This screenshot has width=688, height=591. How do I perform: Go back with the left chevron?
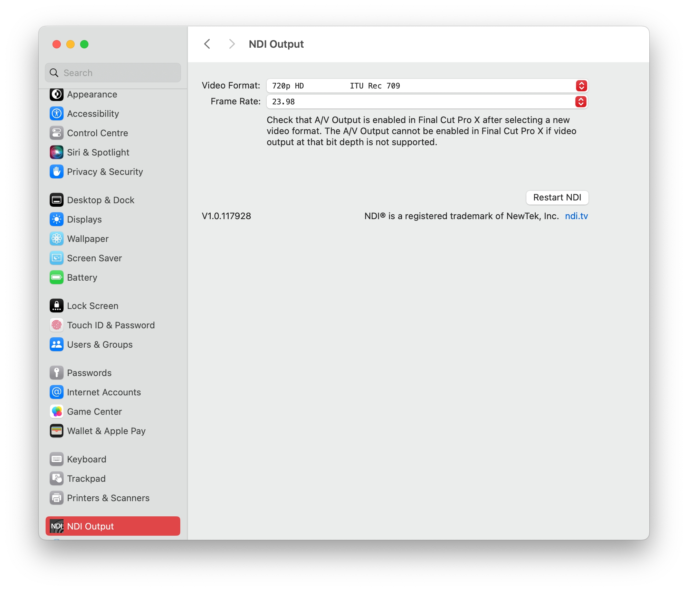point(207,44)
